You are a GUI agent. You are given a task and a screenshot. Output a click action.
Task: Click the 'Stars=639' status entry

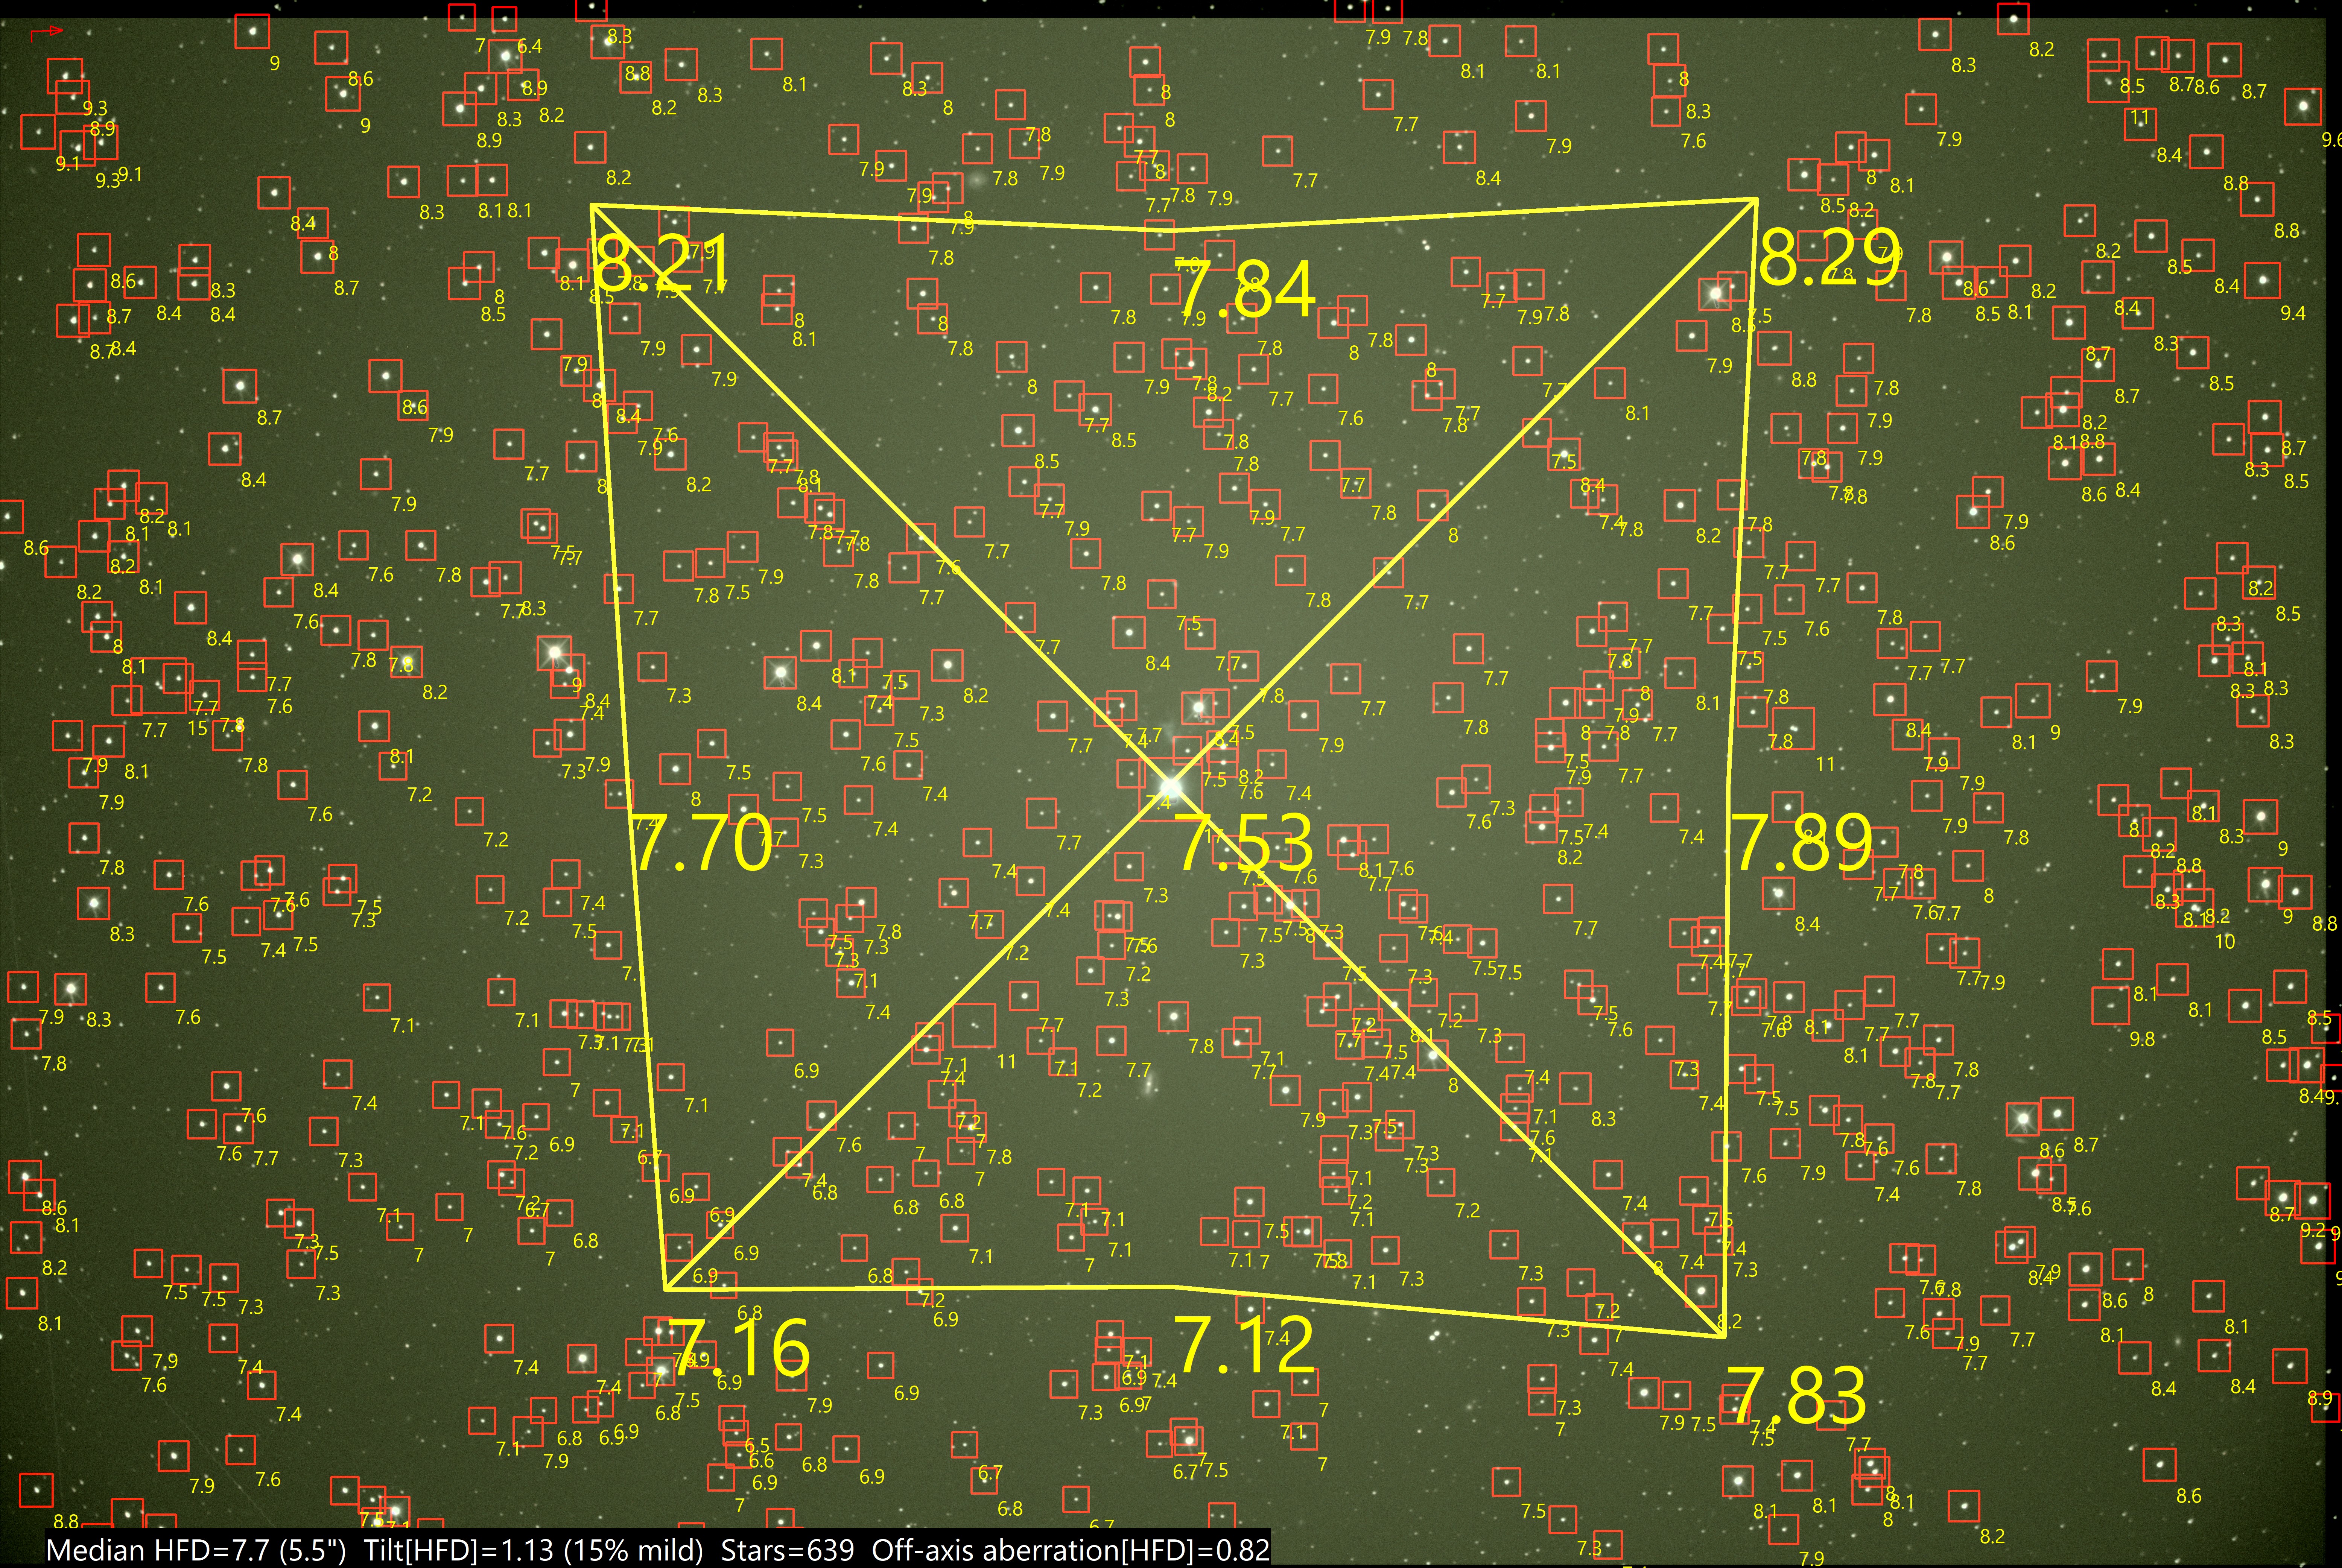tap(788, 1550)
